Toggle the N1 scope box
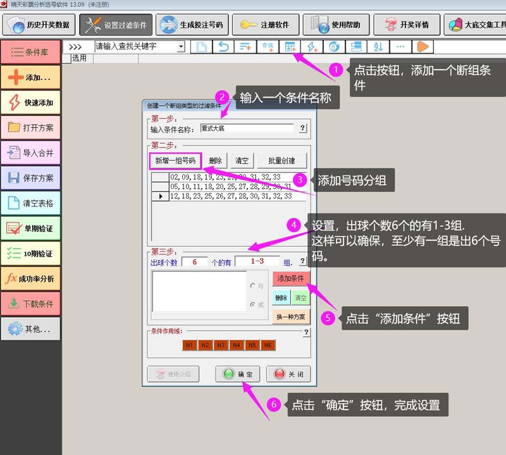506x455 pixels. [188, 345]
